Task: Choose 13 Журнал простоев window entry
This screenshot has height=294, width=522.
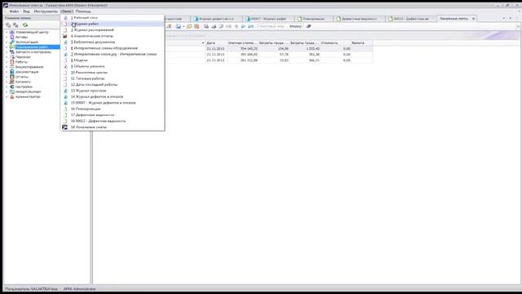Action: (x=113, y=91)
